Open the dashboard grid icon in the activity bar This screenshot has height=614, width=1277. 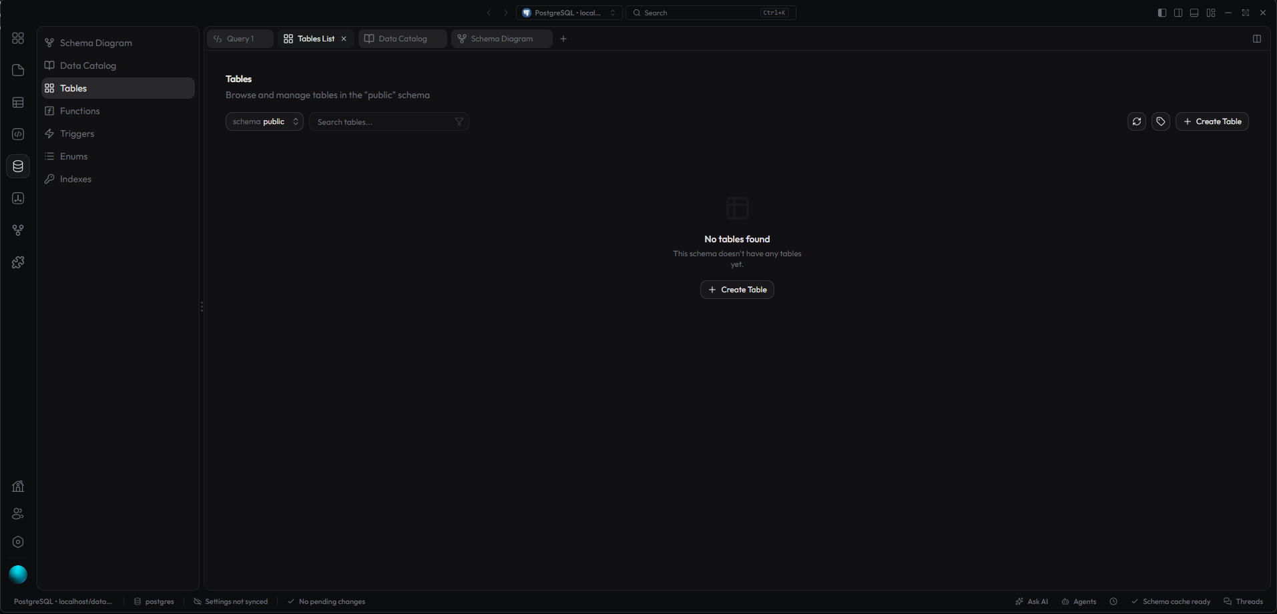[18, 38]
